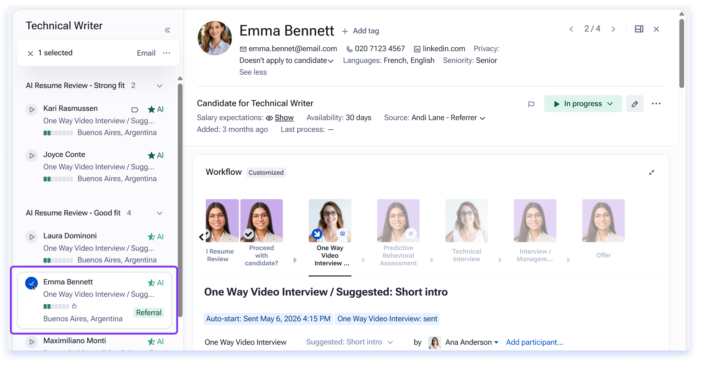Click the AI star badge on Joyce Conte

(156, 155)
